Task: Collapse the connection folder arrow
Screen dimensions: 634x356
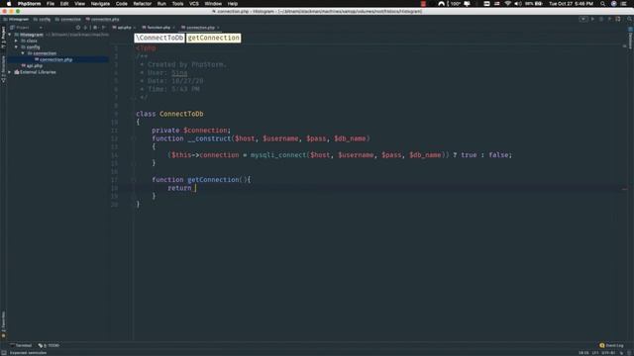Action: tap(23, 53)
